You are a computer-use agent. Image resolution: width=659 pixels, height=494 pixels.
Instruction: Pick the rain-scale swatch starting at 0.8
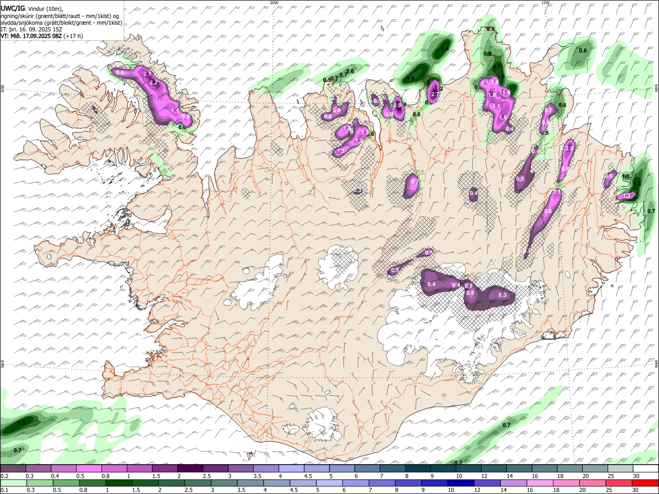pyautogui.click(x=92, y=483)
